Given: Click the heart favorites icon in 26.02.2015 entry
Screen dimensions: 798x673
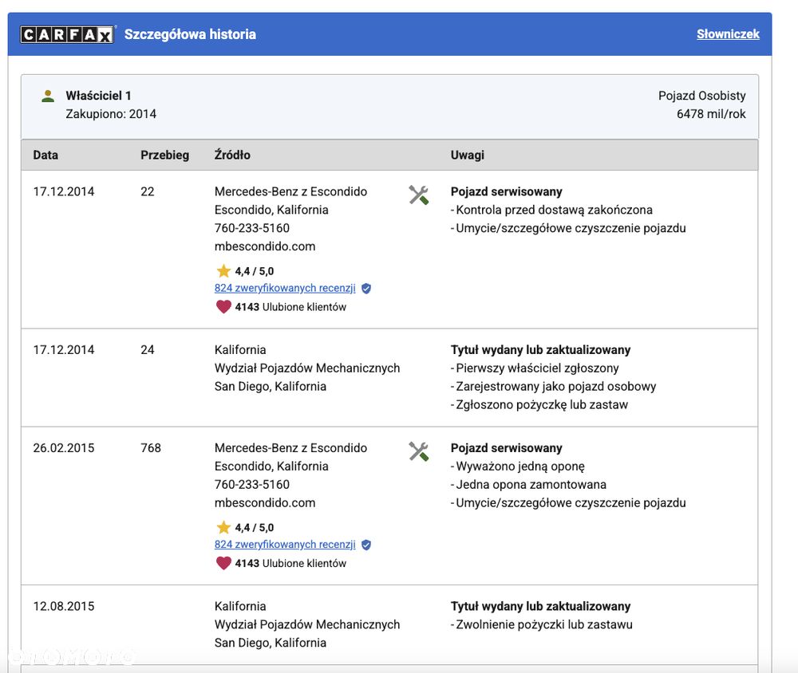Looking at the screenshot, I should click(x=223, y=563).
